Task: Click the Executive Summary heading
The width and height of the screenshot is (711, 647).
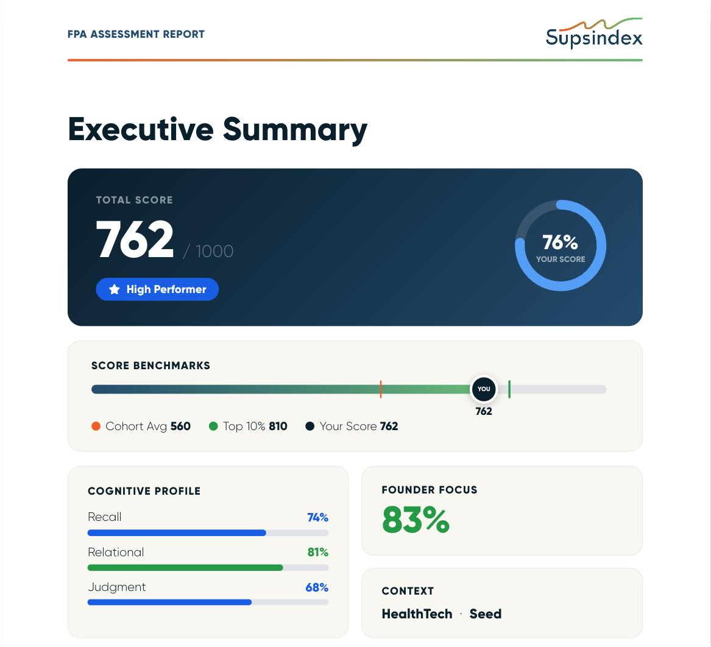Action: (x=218, y=130)
